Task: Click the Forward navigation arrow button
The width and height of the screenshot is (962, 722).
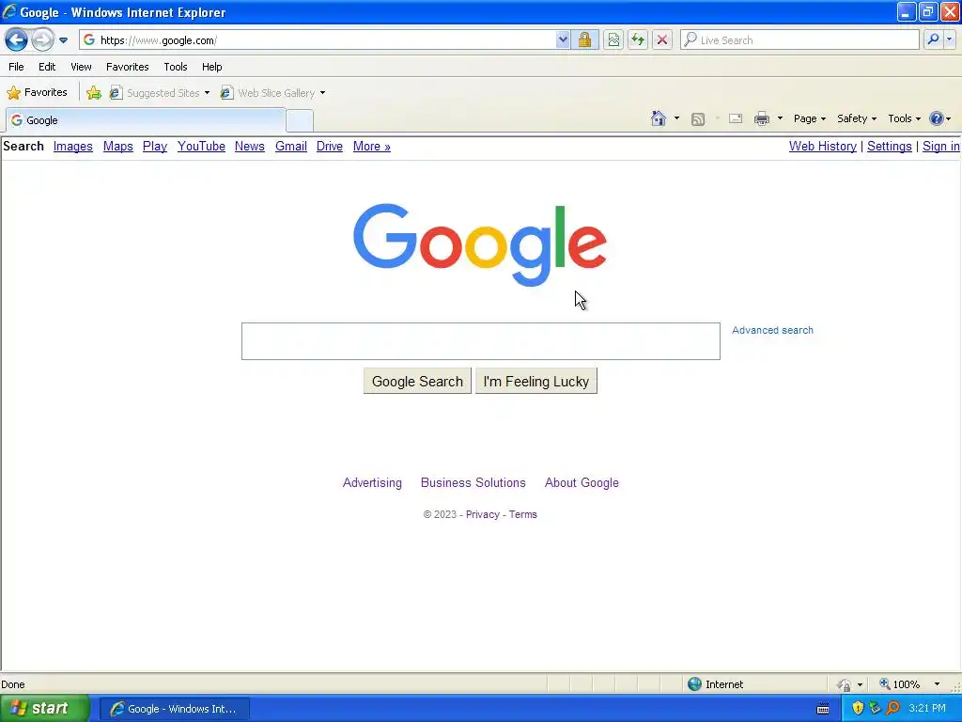Action: (x=42, y=40)
